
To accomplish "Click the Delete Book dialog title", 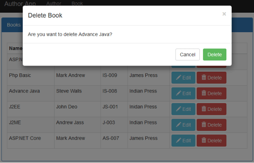I will [45, 15].
